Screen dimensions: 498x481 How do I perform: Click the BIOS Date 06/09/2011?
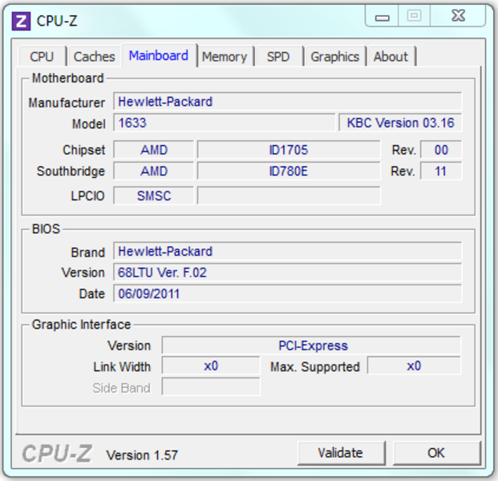pyautogui.click(x=287, y=293)
